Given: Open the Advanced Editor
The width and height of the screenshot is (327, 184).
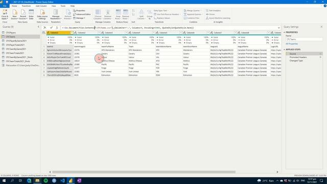Looking at the screenshot, I should point(82,14).
